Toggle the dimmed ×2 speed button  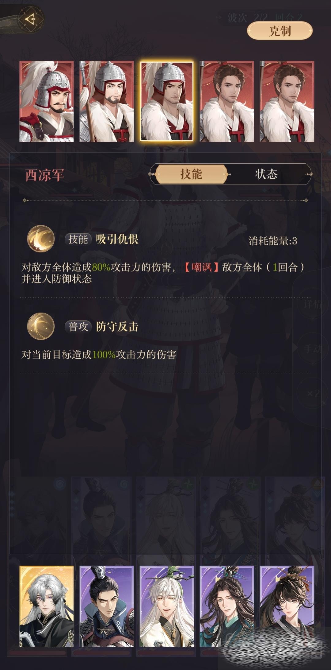pyautogui.click(x=313, y=393)
